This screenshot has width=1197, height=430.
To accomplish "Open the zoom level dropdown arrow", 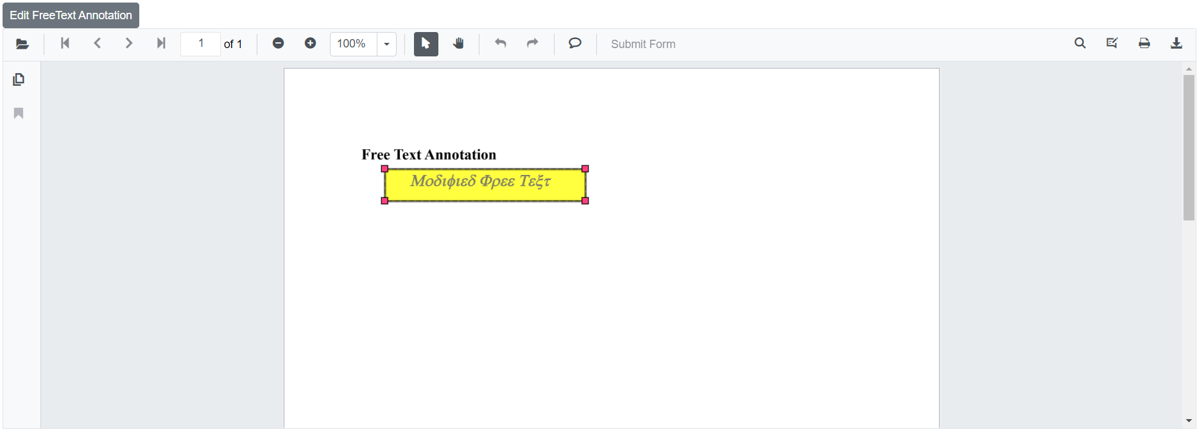I will pyautogui.click(x=387, y=44).
